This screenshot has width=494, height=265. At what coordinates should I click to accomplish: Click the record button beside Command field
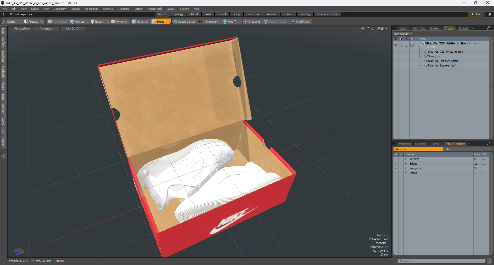489,261
